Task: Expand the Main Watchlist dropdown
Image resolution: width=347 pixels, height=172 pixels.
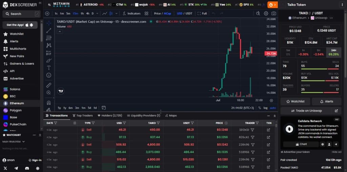Action: pyautogui.click(x=14, y=142)
